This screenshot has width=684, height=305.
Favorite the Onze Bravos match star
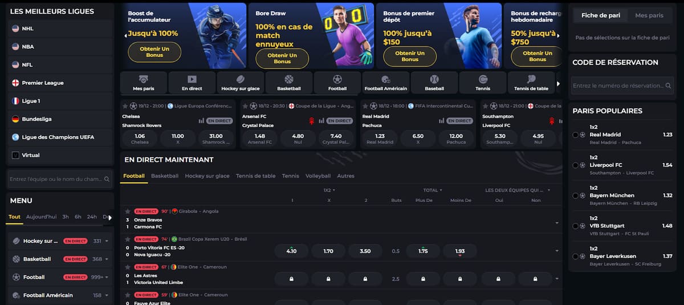(128, 211)
